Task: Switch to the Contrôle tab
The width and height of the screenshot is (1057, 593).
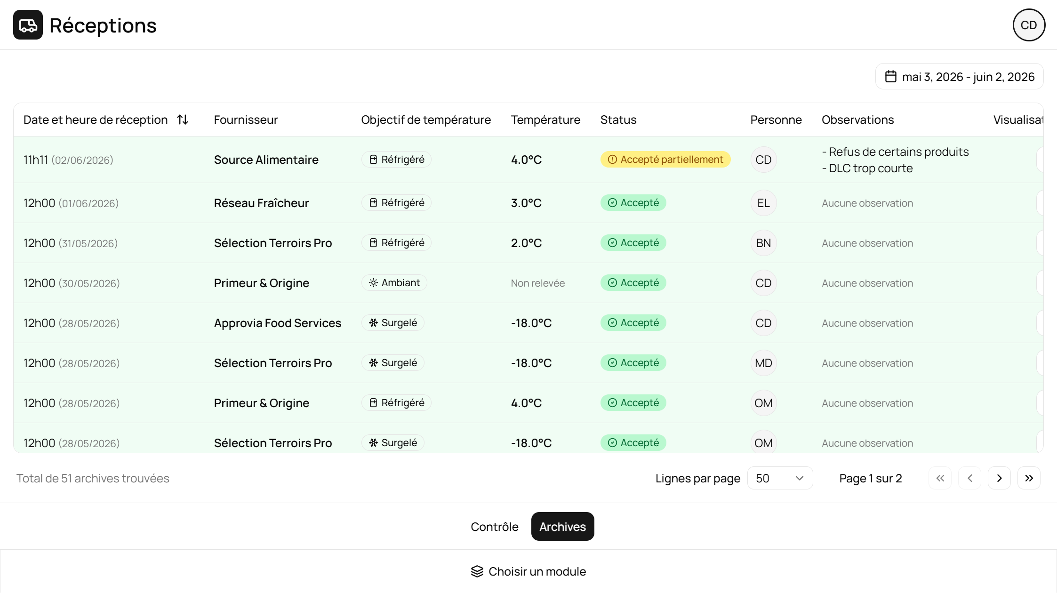Action: pos(495,527)
